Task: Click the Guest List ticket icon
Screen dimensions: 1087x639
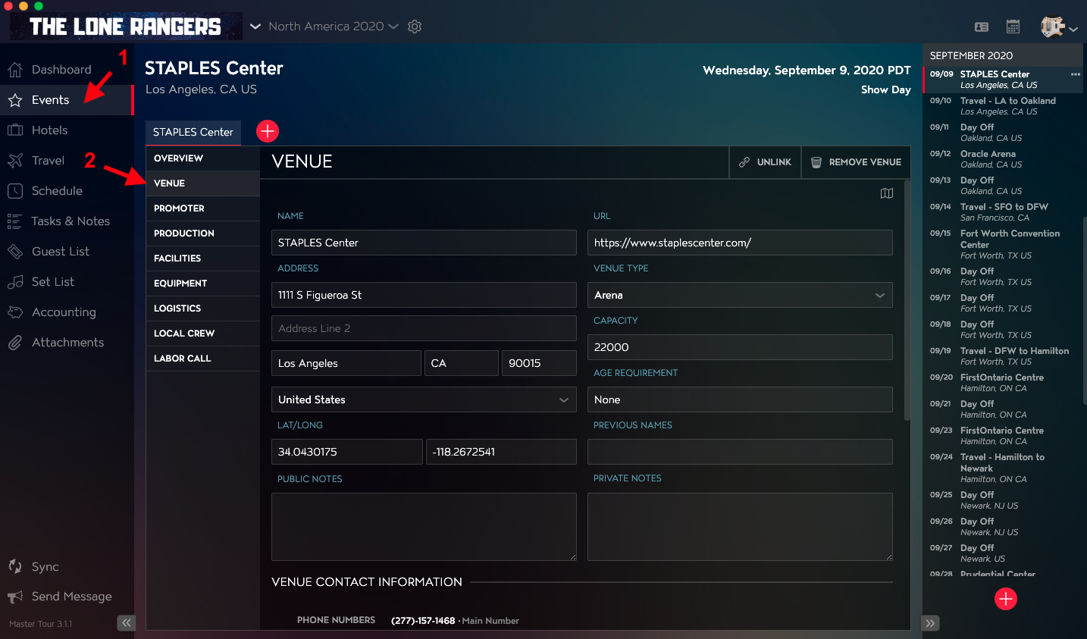Action: pos(15,252)
